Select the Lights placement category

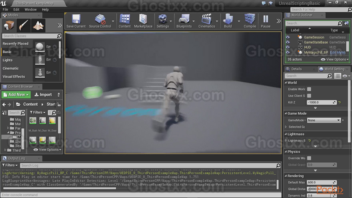pyautogui.click(x=8, y=60)
